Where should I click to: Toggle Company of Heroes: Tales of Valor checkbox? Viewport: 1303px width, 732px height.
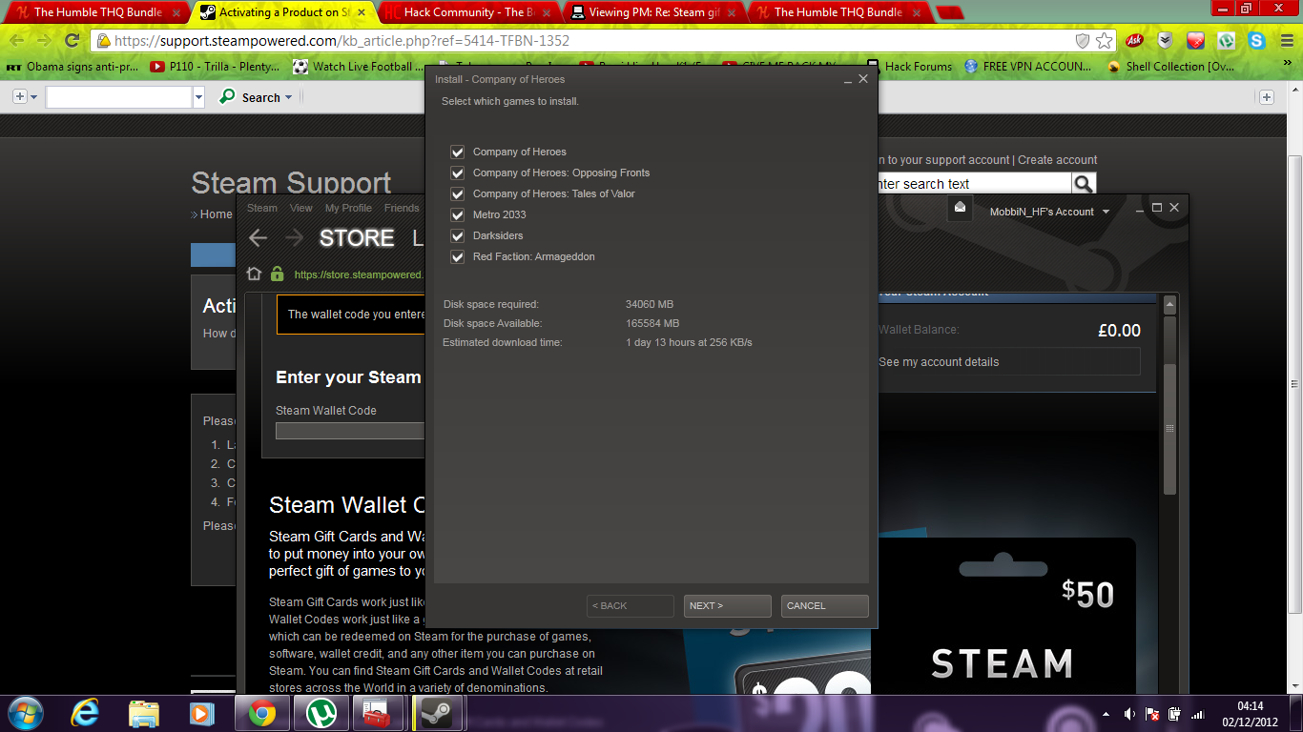click(457, 194)
